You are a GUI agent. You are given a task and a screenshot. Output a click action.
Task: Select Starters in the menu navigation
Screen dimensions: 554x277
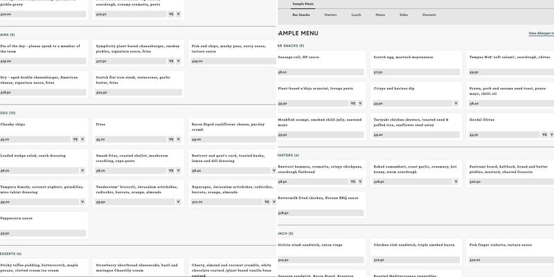click(330, 14)
